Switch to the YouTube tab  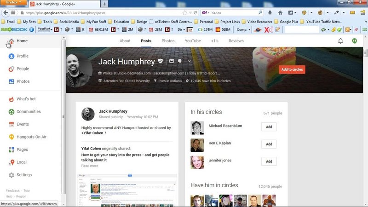(193, 41)
